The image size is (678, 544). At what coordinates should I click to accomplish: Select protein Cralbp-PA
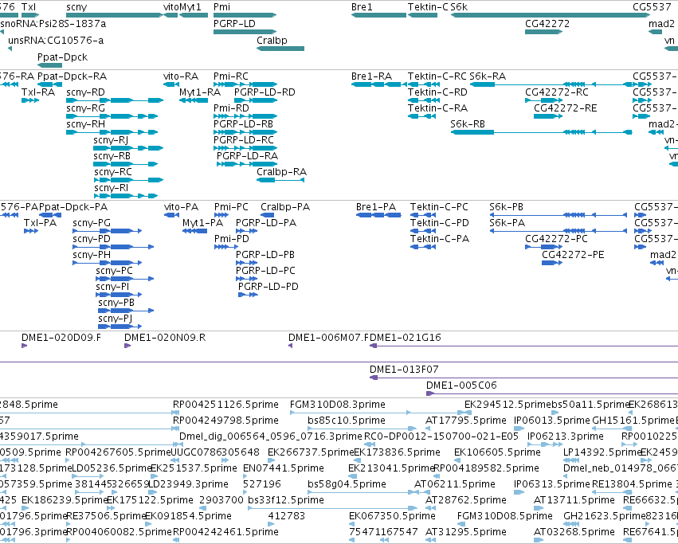pyautogui.click(x=267, y=215)
